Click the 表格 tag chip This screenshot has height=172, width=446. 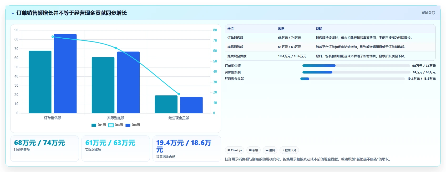pos(254,150)
